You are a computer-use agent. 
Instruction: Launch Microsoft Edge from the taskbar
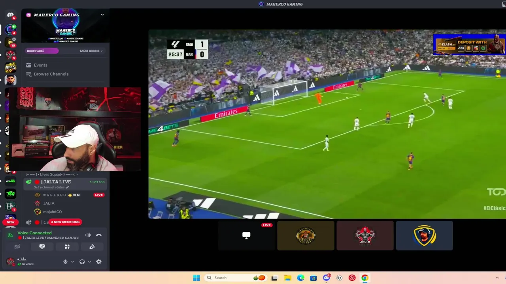point(300,278)
